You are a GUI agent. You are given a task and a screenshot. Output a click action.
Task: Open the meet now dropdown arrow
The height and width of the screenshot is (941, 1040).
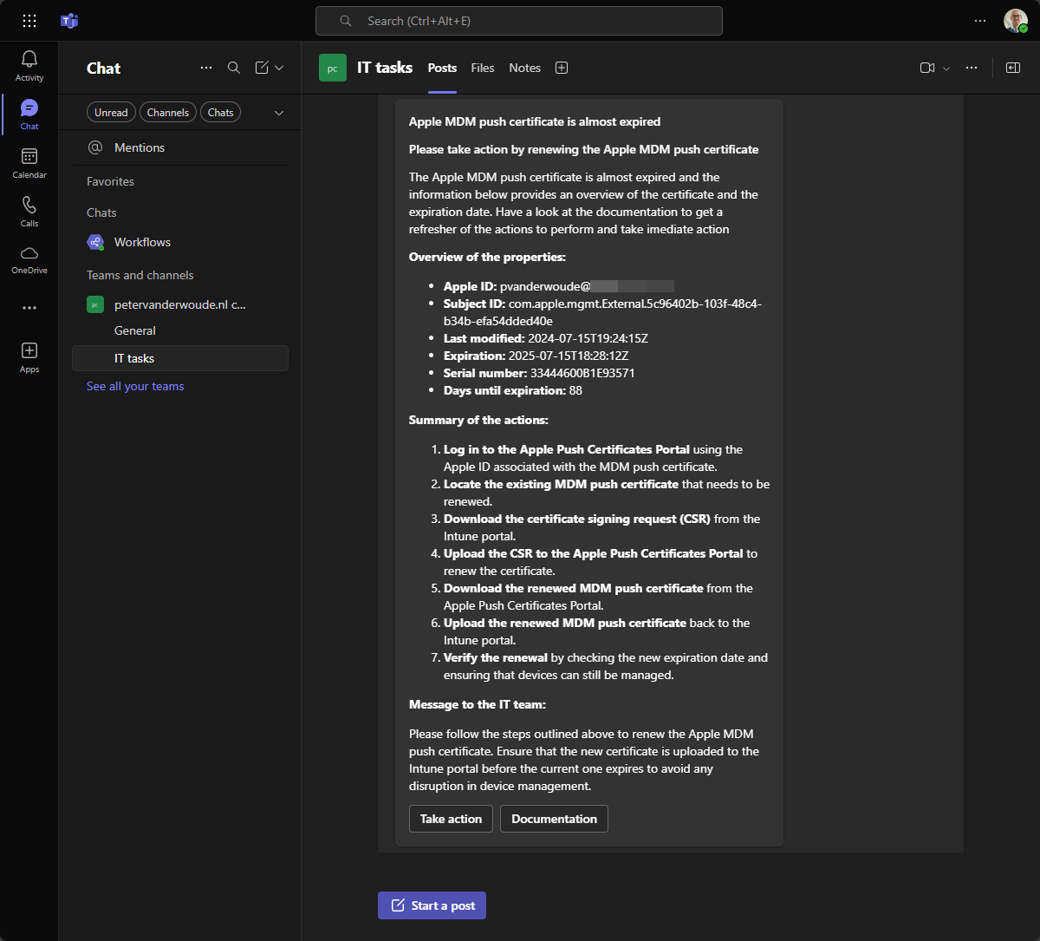[x=946, y=68]
